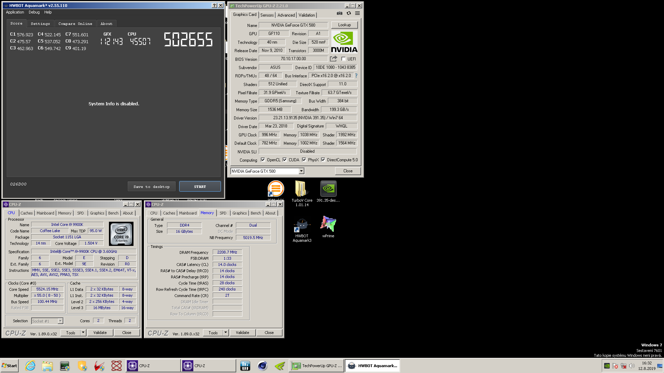
Task: Click the NVIDIA logo in GPU-Z
Action: 344,42
